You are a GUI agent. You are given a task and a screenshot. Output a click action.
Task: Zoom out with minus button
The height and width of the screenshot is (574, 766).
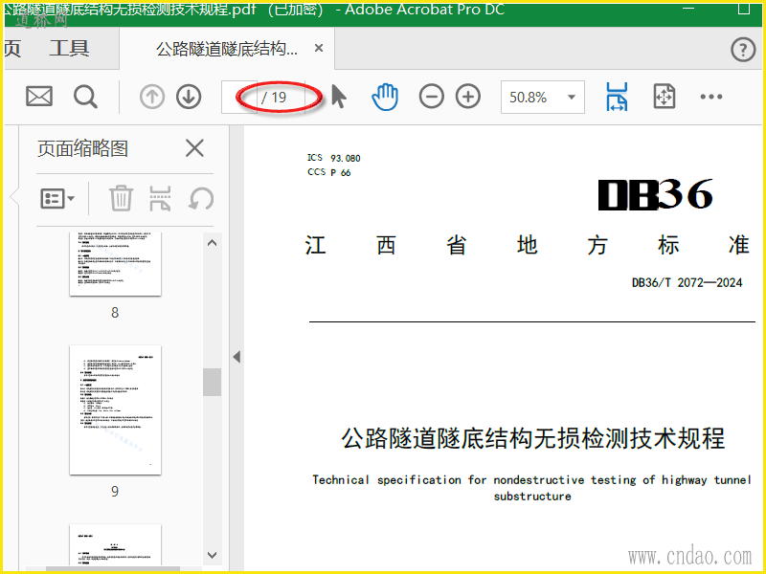click(432, 97)
